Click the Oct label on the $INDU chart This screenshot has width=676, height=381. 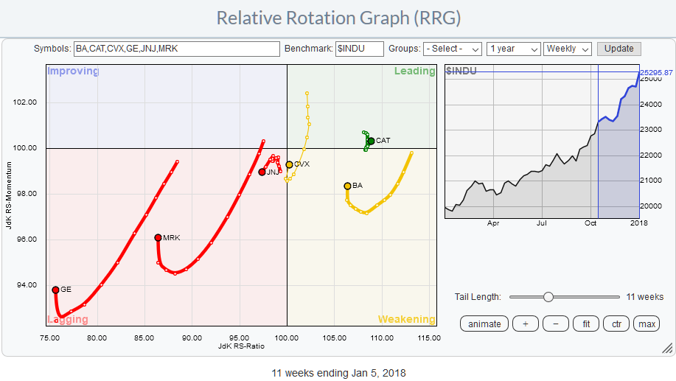click(590, 223)
